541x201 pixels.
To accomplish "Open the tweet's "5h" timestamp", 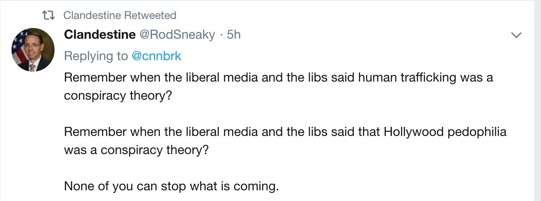I will (234, 35).
